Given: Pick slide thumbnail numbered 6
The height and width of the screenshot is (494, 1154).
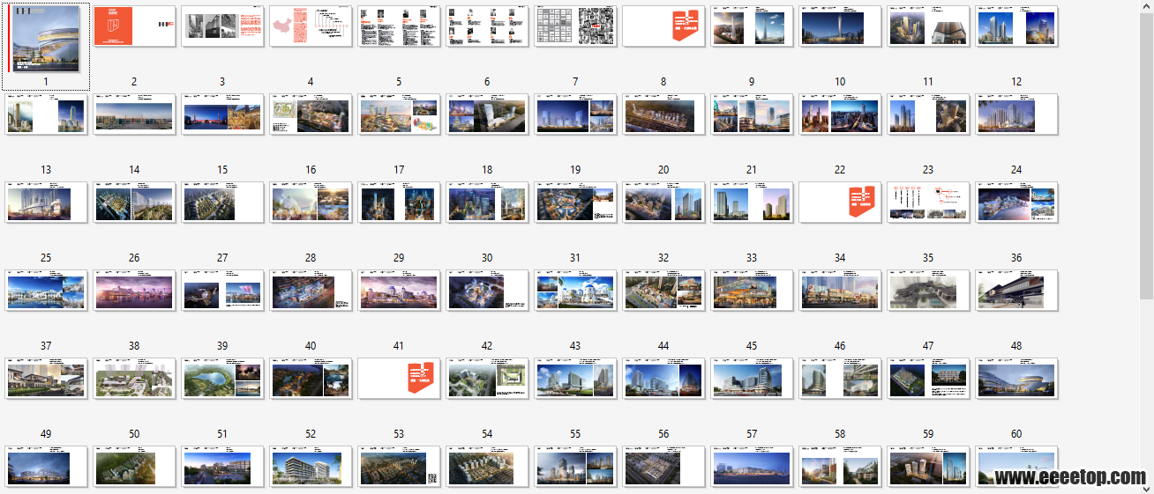Looking at the screenshot, I should point(487,26).
